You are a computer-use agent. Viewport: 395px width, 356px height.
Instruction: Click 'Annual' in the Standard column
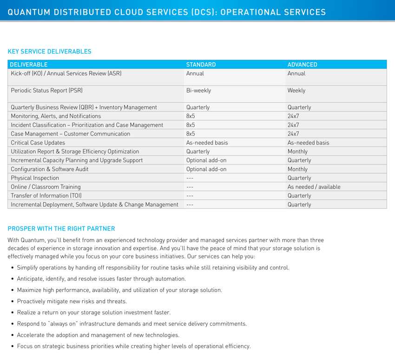point(195,73)
